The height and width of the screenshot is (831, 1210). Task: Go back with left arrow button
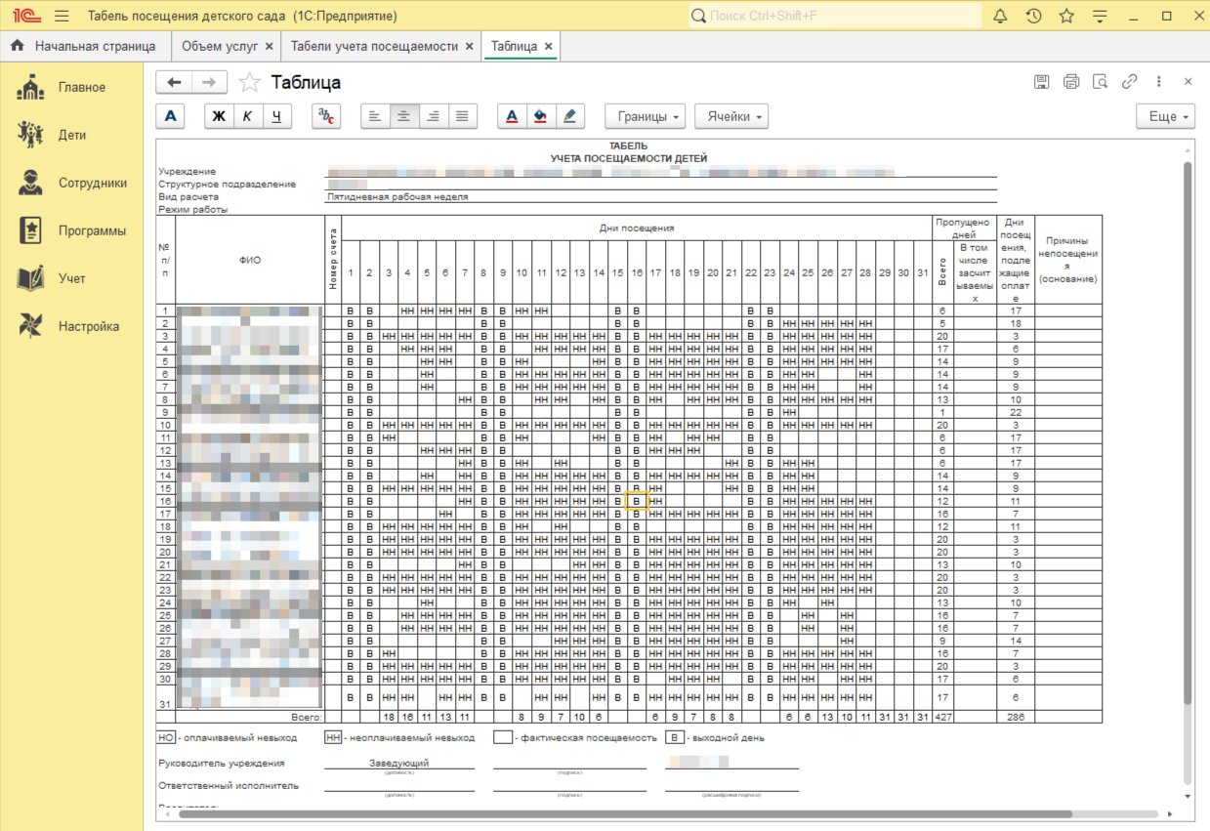(x=175, y=83)
